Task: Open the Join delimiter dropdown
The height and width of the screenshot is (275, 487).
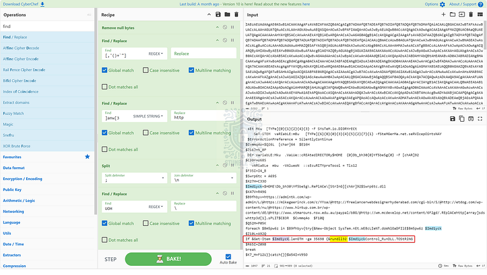Action: (x=203, y=178)
